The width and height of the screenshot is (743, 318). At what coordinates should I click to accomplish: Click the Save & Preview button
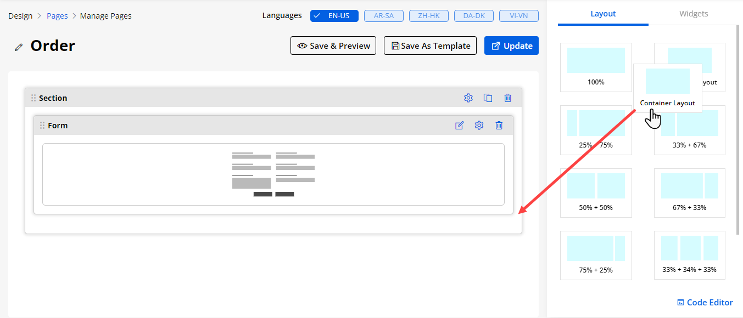click(333, 46)
